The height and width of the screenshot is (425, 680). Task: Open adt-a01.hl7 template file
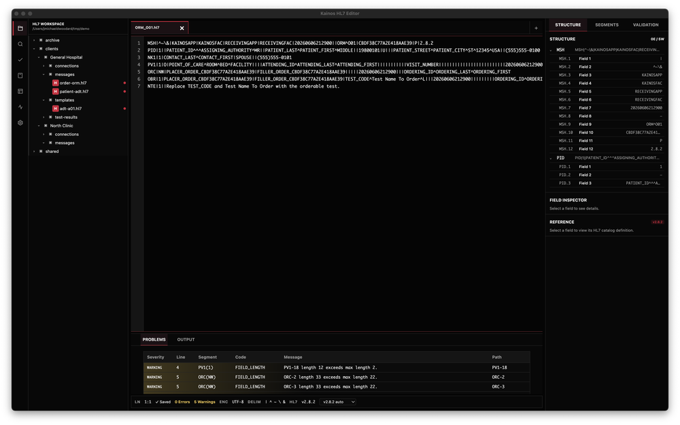pos(70,108)
